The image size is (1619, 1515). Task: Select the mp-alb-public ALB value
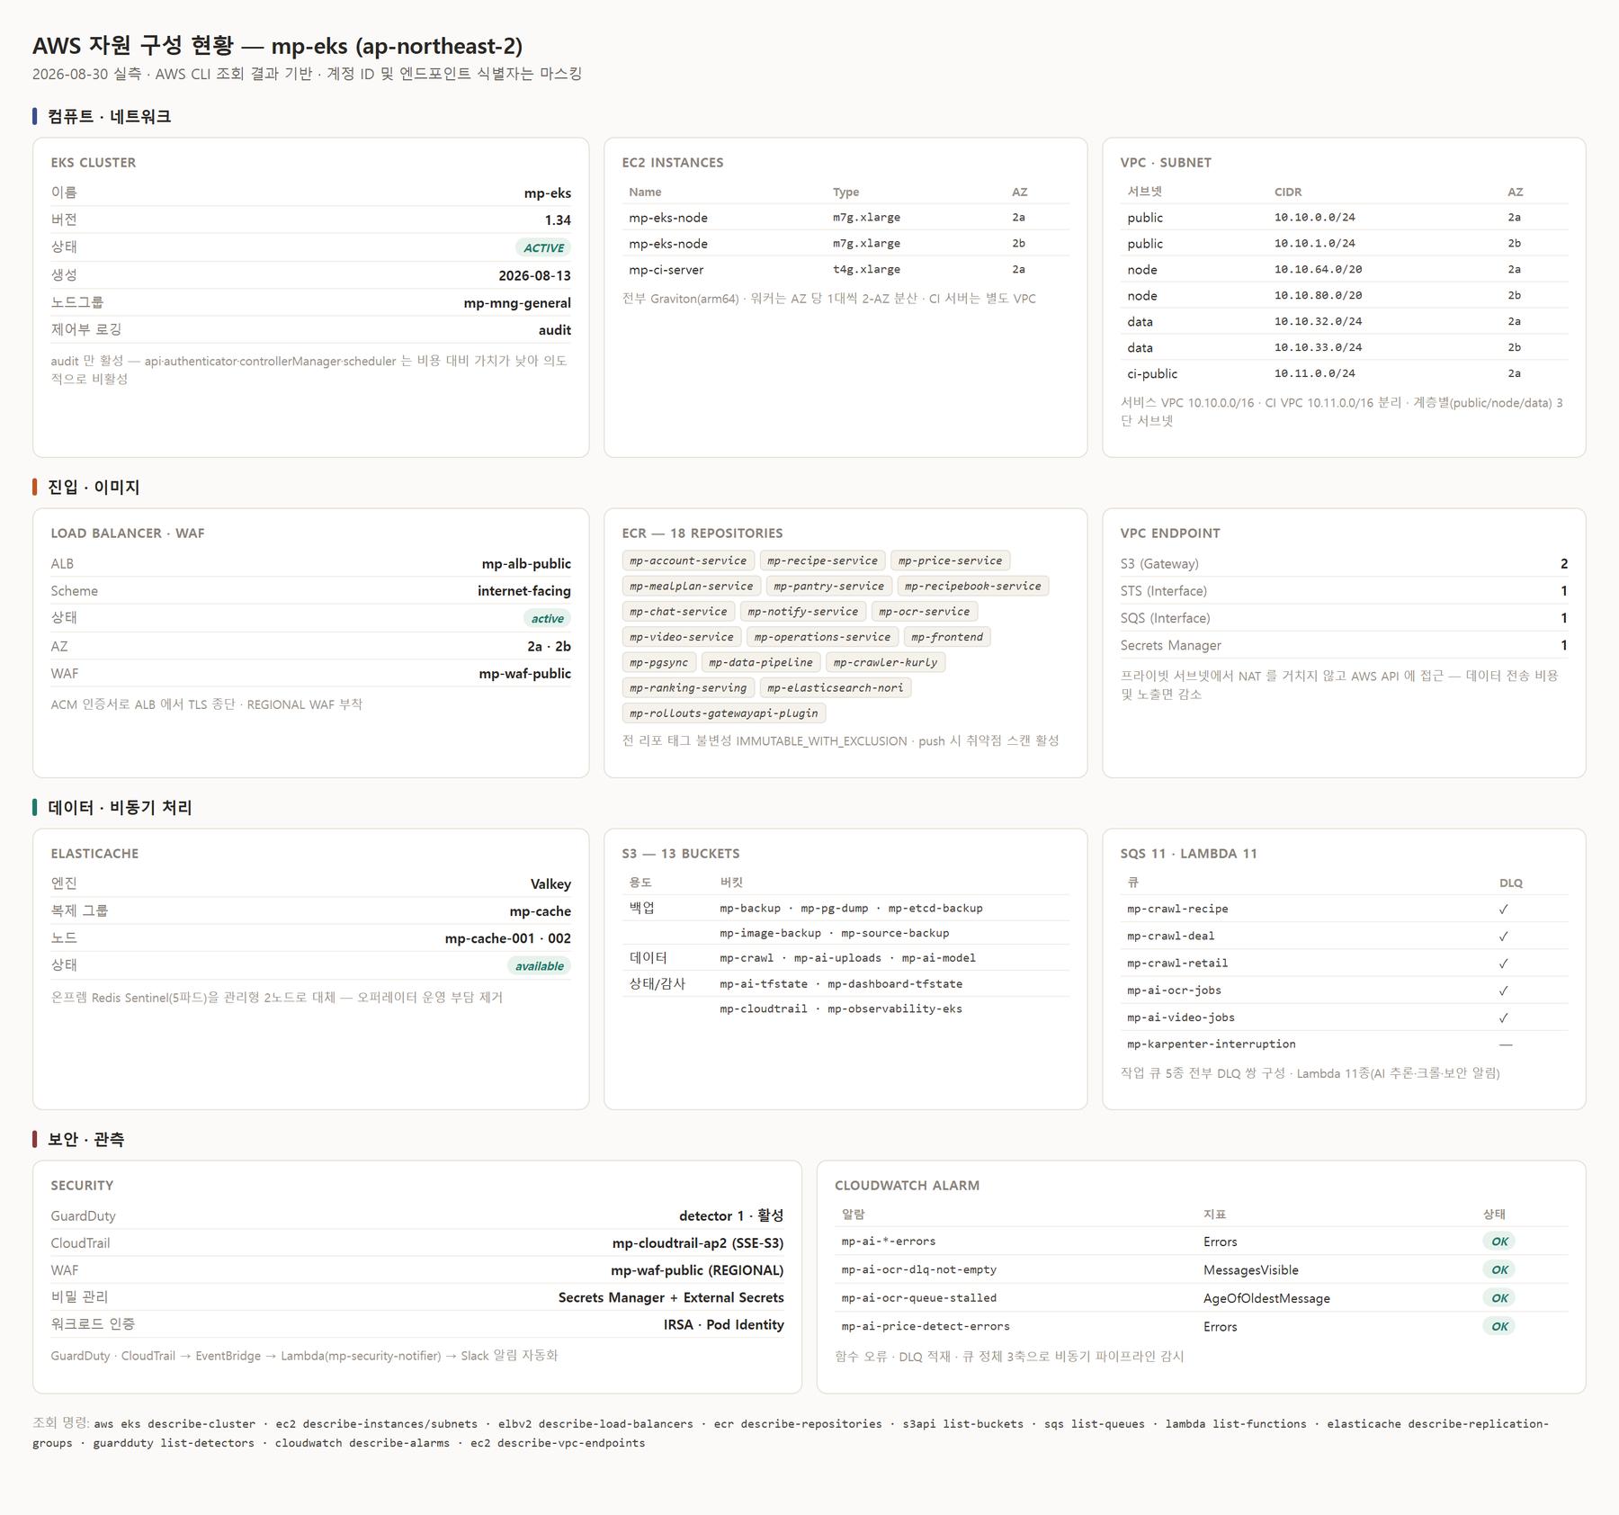(526, 563)
